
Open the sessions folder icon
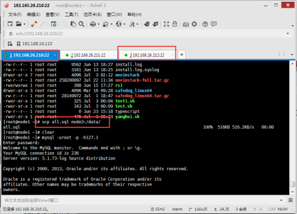coord(18,24)
